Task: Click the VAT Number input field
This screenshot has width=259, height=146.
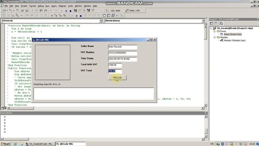Action: [123, 53]
